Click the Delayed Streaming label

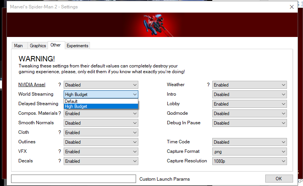coord(38,104)
